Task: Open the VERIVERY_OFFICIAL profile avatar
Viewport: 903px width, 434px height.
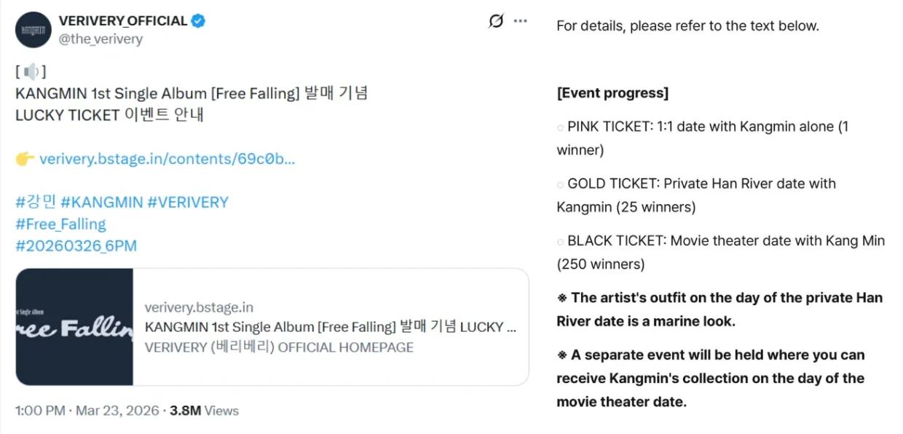Action: click(x=33, y=30)
